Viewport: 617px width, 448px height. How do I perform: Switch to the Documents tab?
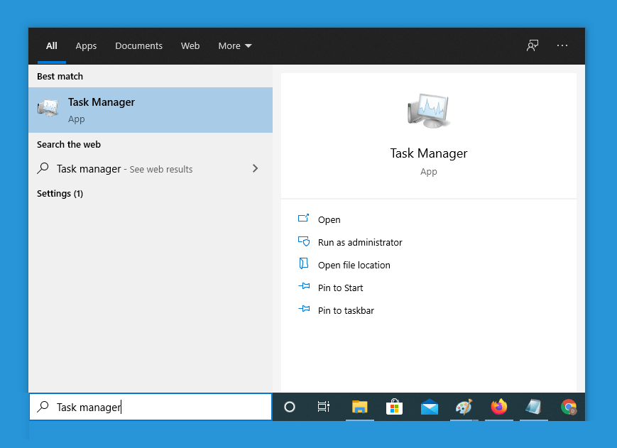pos(139,46)
